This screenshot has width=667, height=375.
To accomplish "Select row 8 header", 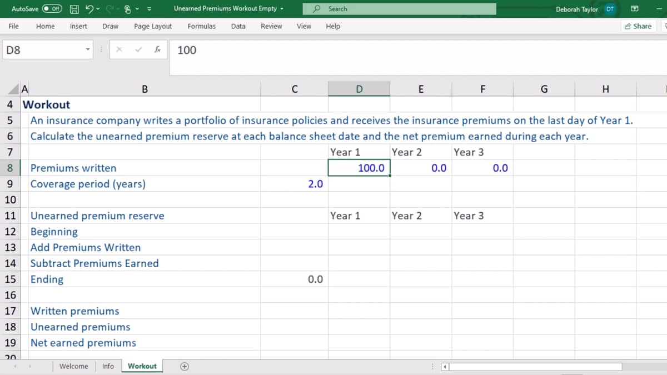I will pos(10,168).
